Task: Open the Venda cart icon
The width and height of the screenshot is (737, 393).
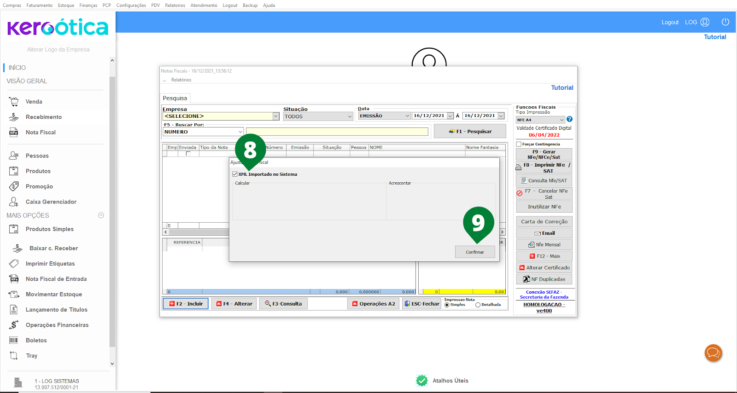Action: (14, 102)
